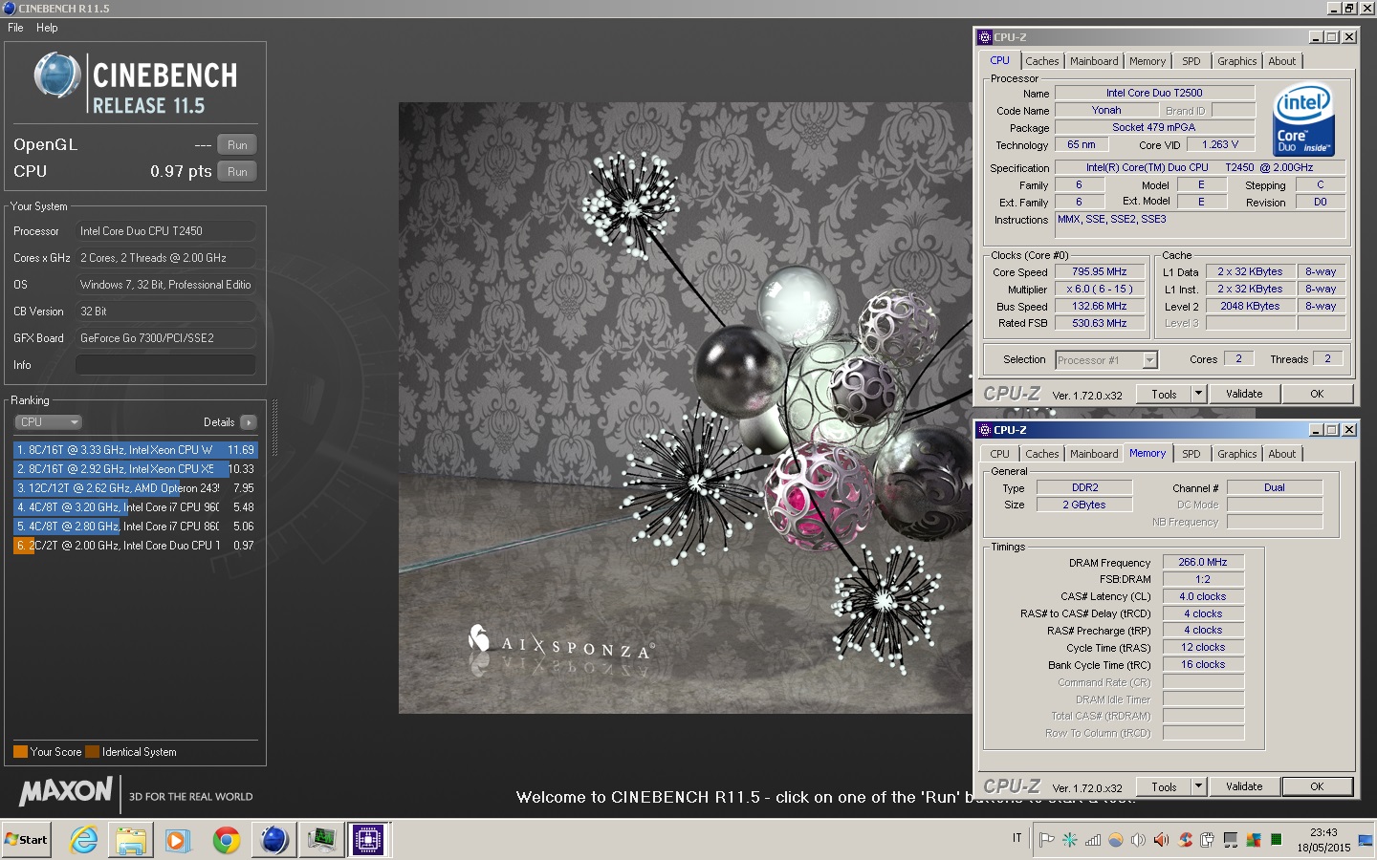This screenshot has width=1377, height=860.
Task: Click CPU-Z title bar icon in upper window
Action: pyautogui.click(x=985, y=37)
